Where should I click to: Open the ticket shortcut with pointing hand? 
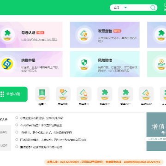84,94
